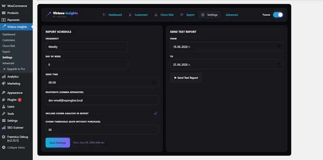Click the Upgrade to Pro link
This screenshot has height=160, width=323.
pyautogui.click(x=16, y=69)
